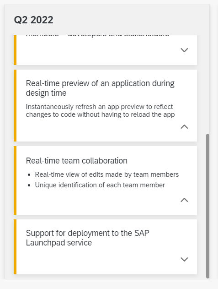Collapse the Real-time preview card chevron
Screen dimensions: 218x289
pyautogui.click(x=184, y=126)
